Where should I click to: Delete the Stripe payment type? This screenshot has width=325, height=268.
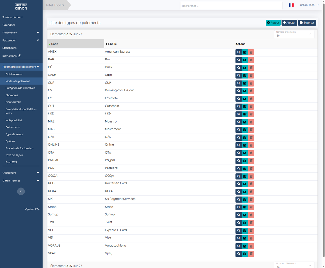[x=251, y=207]
